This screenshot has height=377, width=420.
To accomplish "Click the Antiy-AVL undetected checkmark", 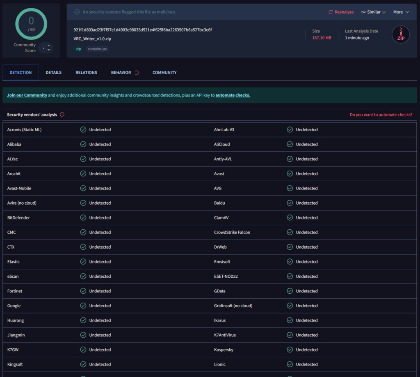I will (290, 159).
